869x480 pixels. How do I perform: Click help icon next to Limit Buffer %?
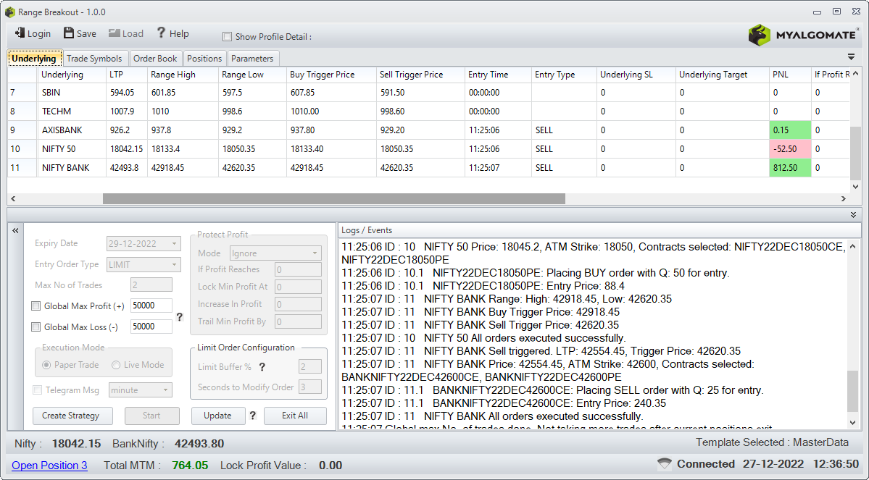262,367
